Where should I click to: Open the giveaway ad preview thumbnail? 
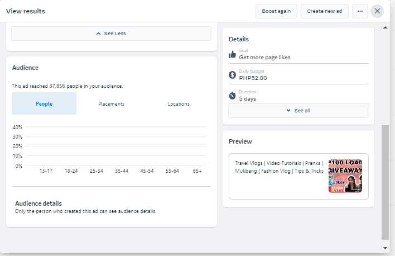(345, 176)
